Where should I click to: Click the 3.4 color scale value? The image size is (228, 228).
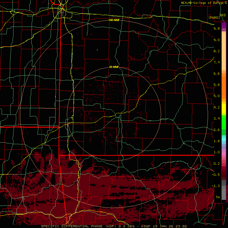(217, 119)
